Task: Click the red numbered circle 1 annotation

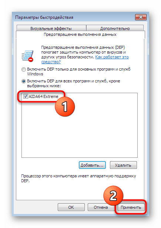Action: click(65, 106)
